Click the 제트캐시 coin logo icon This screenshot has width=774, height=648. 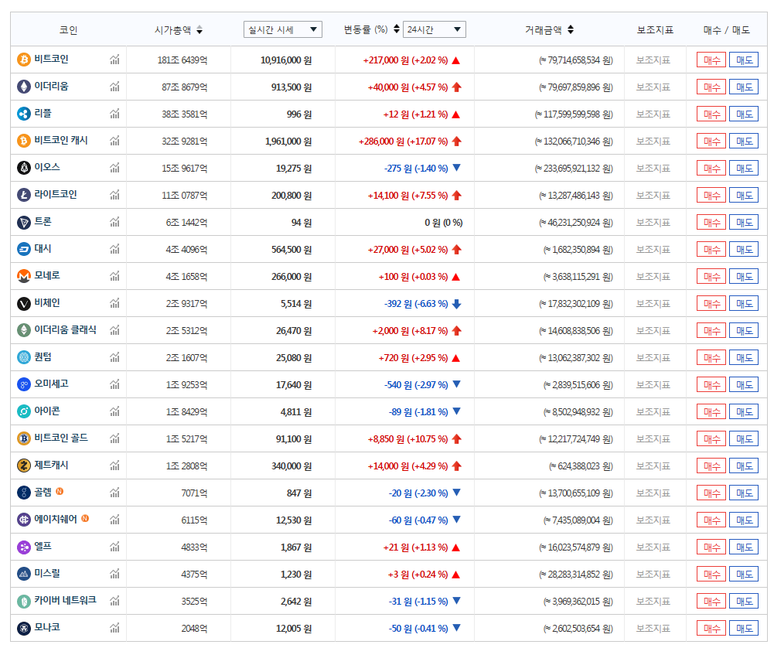click(x=24, y=466)
